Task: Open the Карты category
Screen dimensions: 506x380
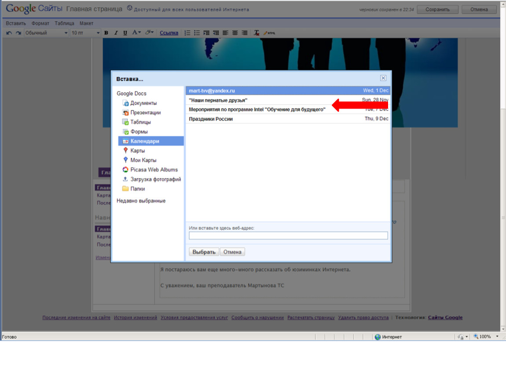Action: [134, 151]
